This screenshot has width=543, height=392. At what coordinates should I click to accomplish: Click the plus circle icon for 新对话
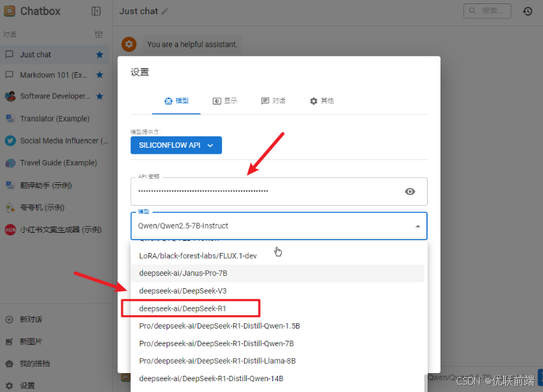[x=9, y=319]
